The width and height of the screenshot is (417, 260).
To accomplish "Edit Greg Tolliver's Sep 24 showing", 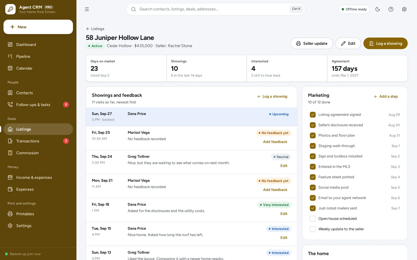I will click(284, 166).
